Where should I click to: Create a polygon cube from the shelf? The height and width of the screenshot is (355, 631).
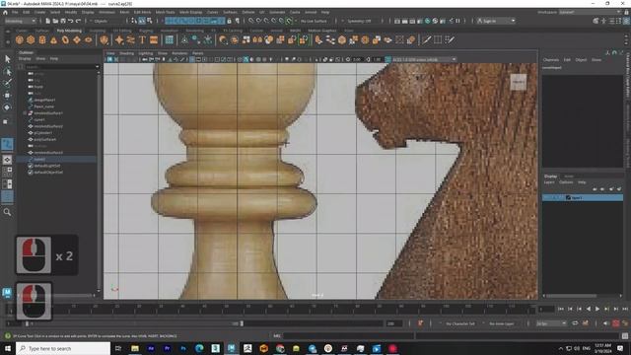31,39
